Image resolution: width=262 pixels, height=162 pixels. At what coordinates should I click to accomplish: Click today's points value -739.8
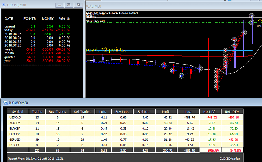31,30
